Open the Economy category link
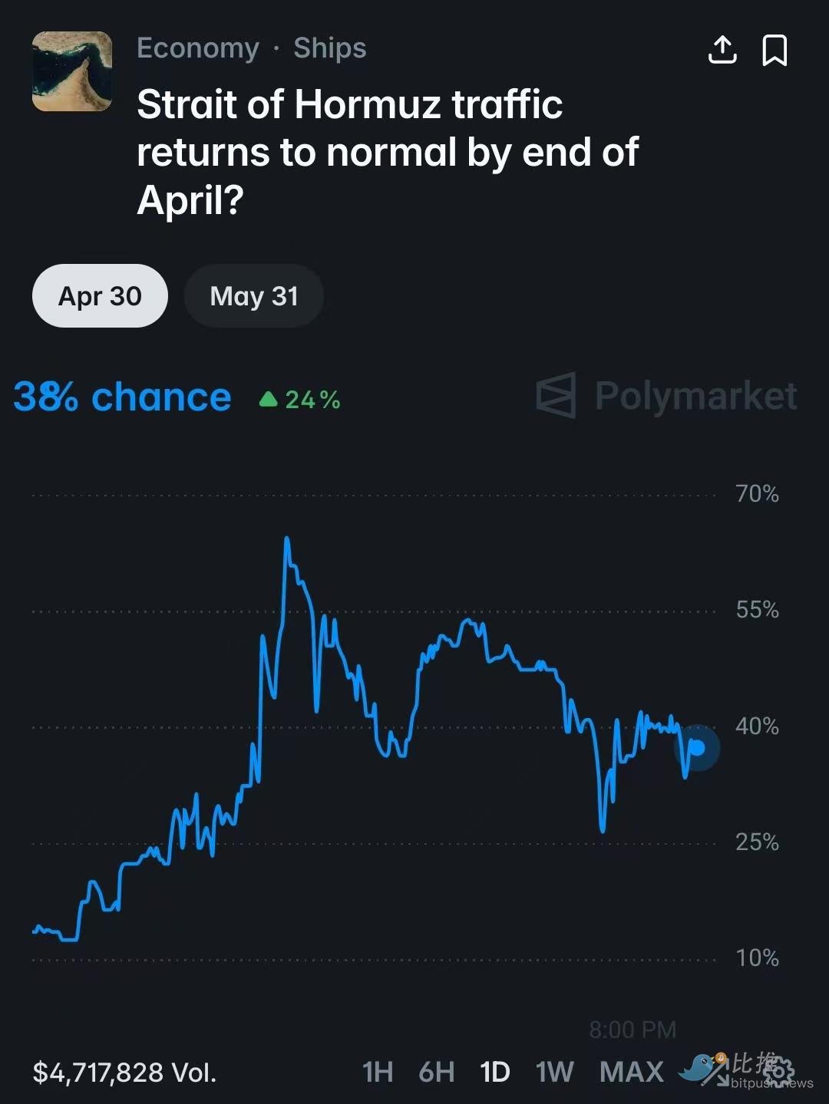This screenshot has width=829, height=1104. click(198, 48)
